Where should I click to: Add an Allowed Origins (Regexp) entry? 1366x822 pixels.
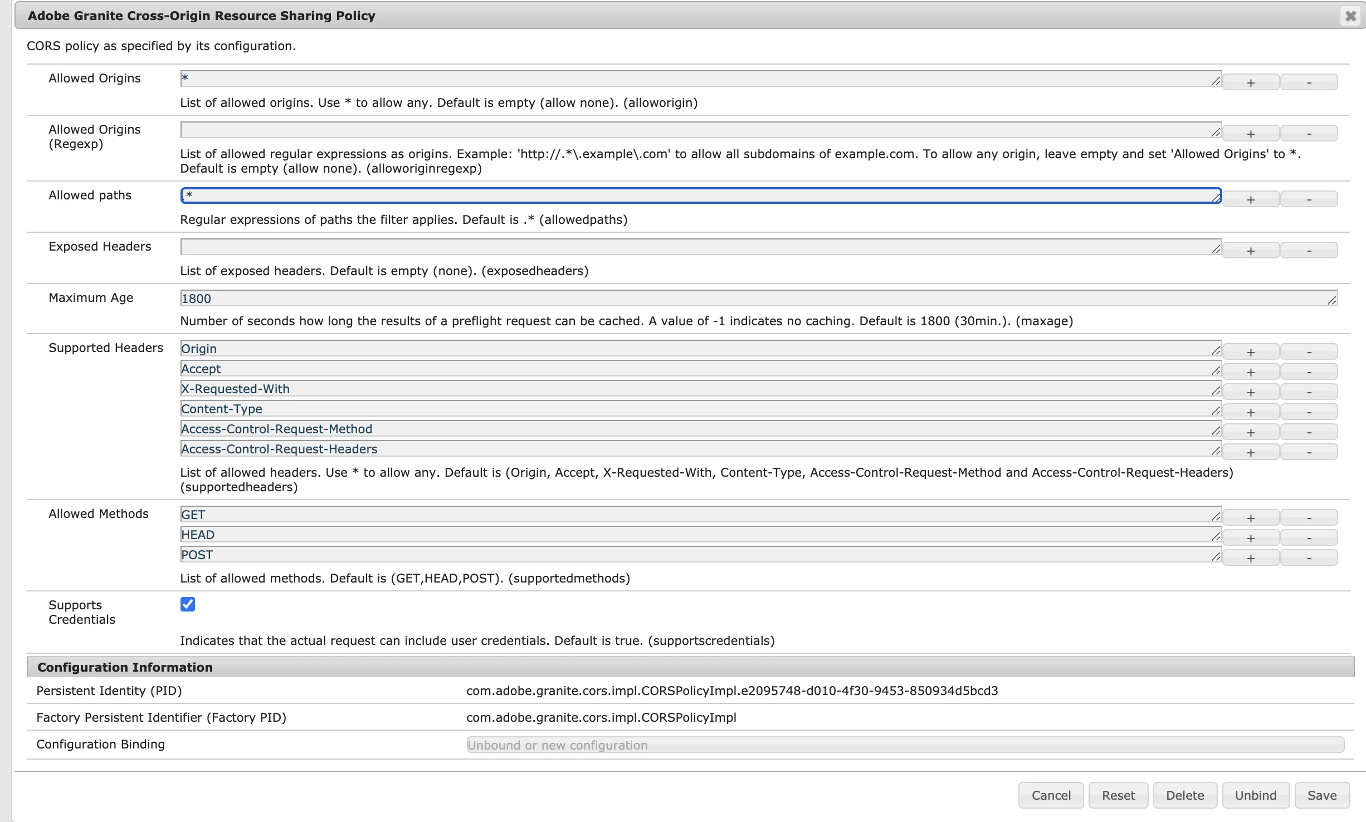[1250, 134]
